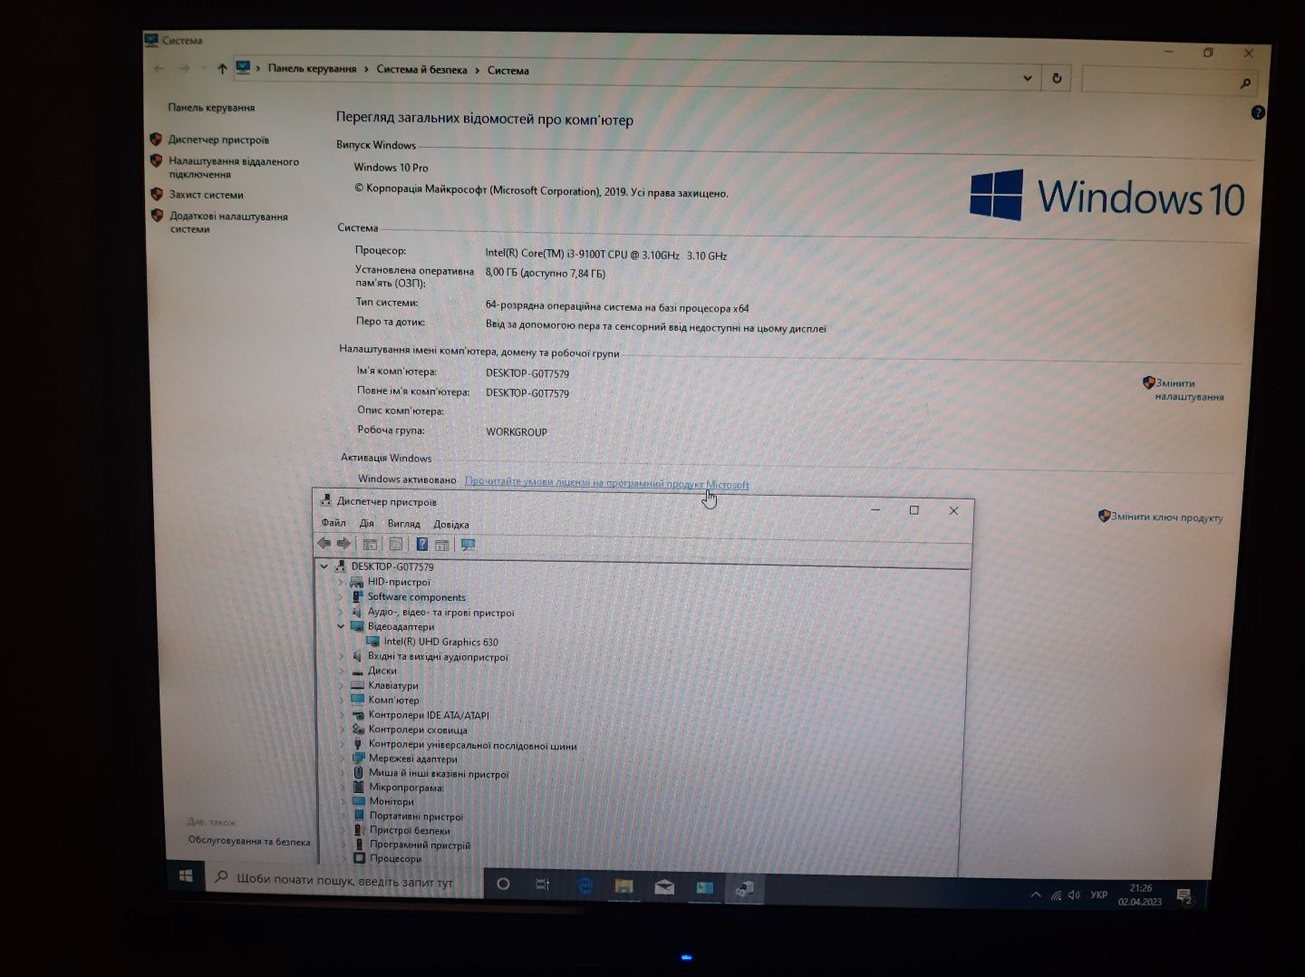This screenshot has width=1305, height=977.
Task: Open Дія menu in Device Manager
Action: coord(366,523)
